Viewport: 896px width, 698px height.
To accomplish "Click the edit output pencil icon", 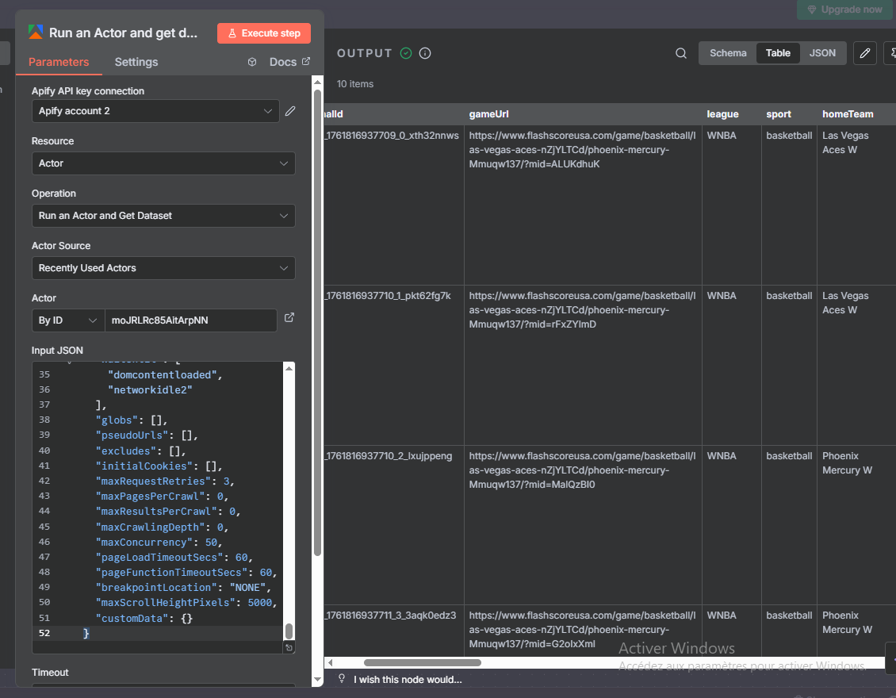I will tap(865, 53).
